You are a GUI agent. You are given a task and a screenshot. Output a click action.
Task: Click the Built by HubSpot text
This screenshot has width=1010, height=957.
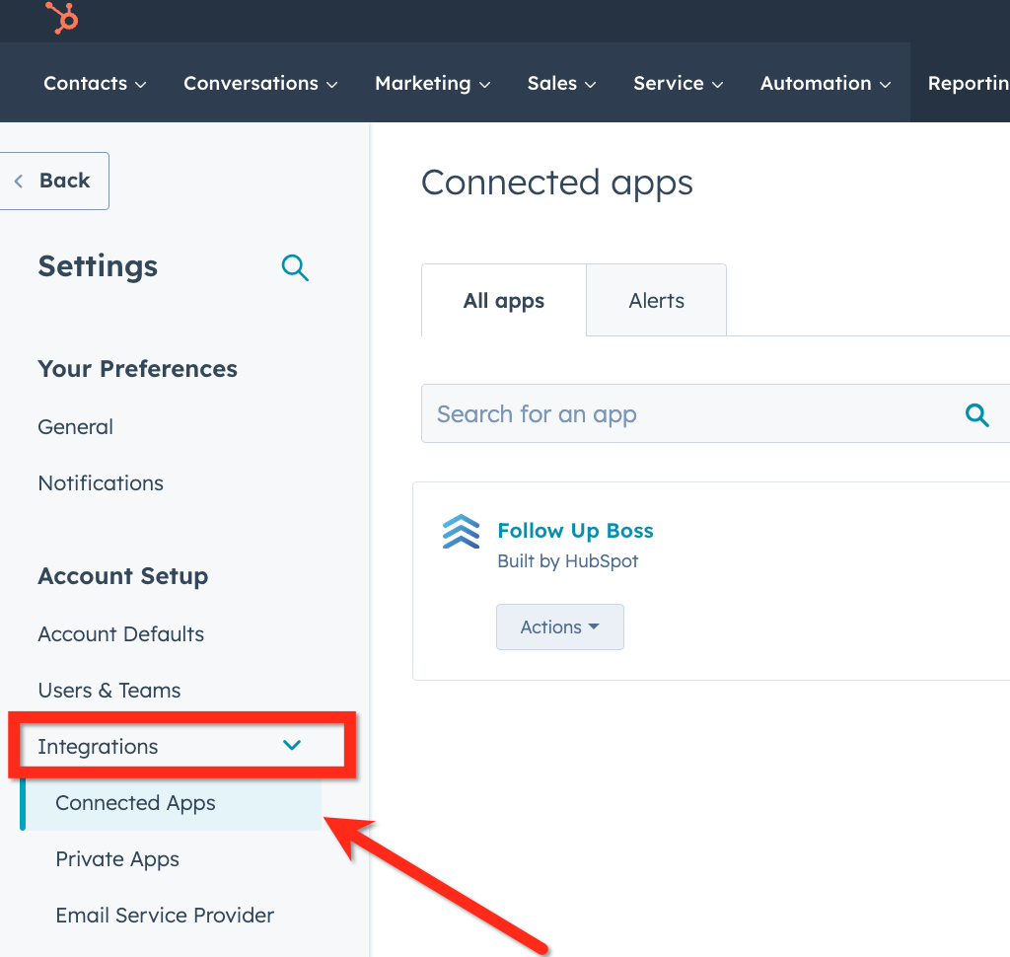(x=567, y=561)
